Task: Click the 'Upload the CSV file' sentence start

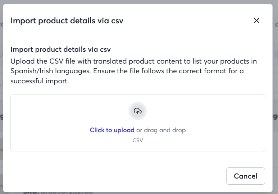Action: [x=37, y=61]
